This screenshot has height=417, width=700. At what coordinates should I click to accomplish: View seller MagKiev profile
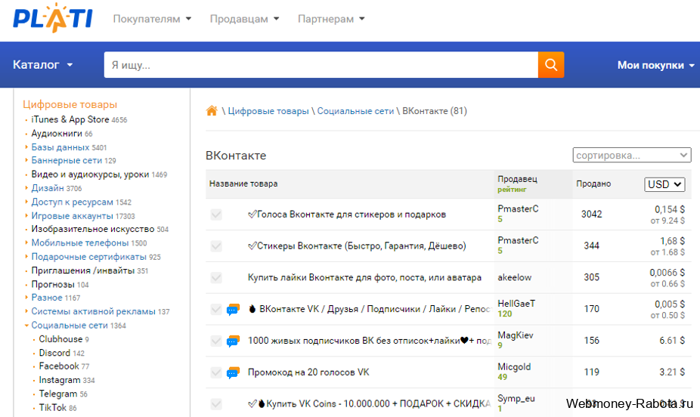(516, 335)
